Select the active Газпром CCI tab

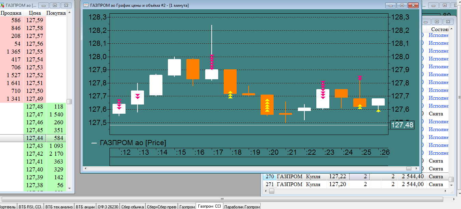(210, 206)
